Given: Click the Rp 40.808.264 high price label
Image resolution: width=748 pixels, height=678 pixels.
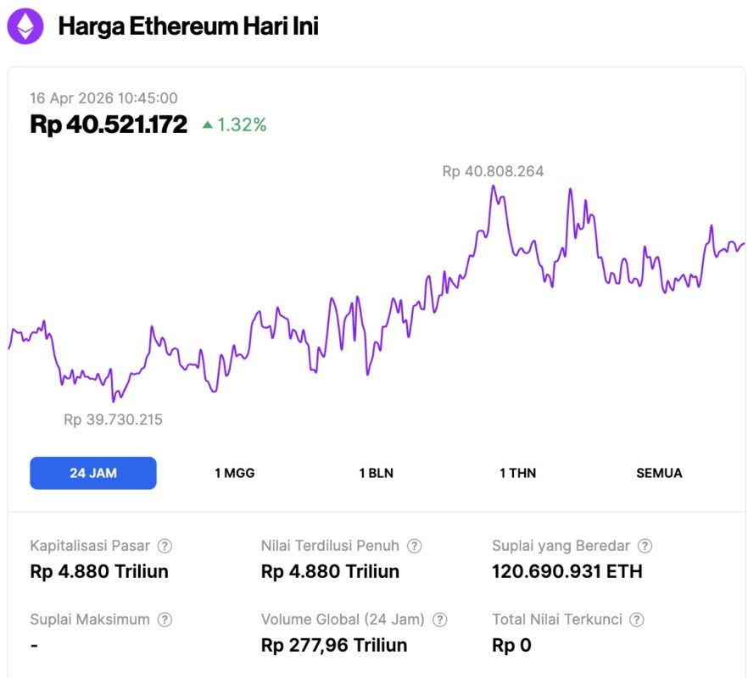Looking at the screenshot, I should (493, 171).
